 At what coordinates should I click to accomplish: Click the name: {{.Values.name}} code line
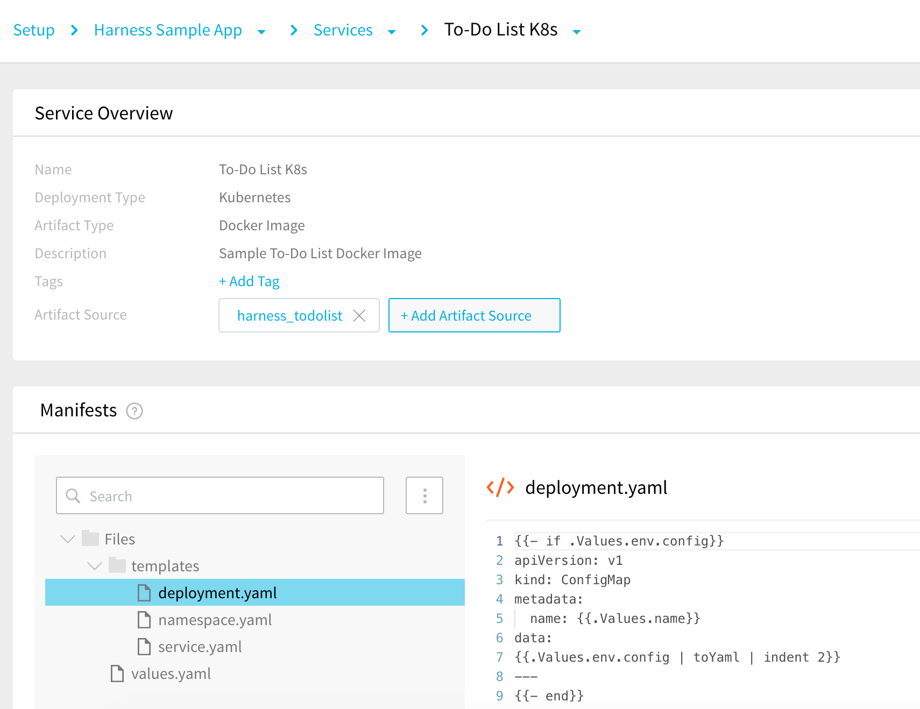[615, 619]
